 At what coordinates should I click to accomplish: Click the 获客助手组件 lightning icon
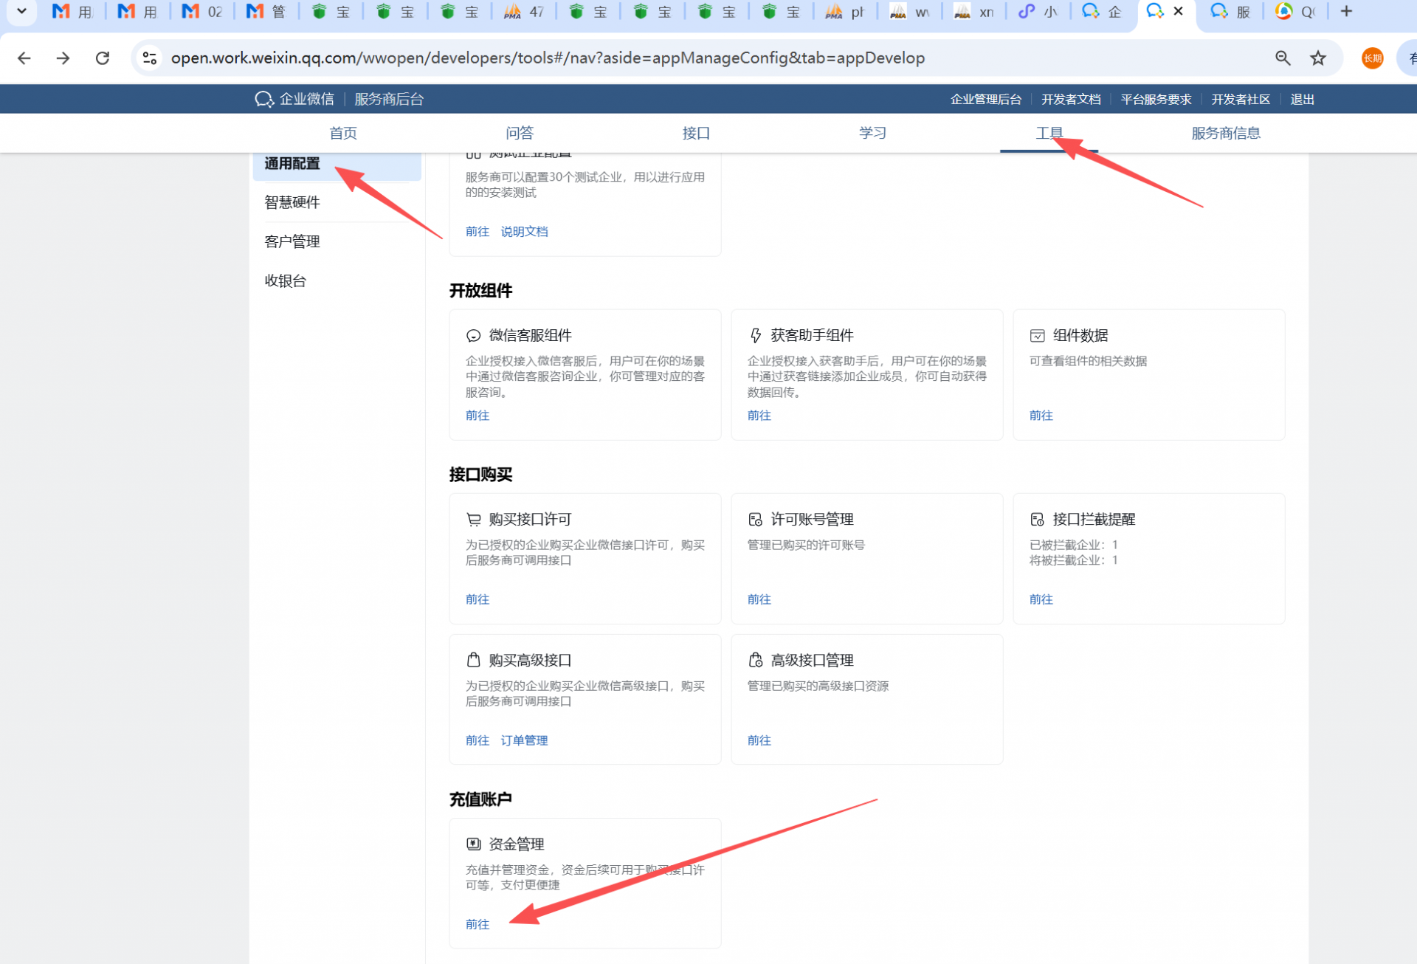click(x=755, y=336)
